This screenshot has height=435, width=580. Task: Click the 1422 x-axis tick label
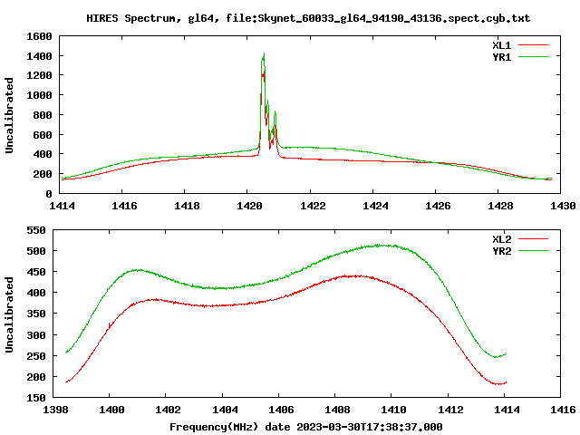[x=313, y=206]
